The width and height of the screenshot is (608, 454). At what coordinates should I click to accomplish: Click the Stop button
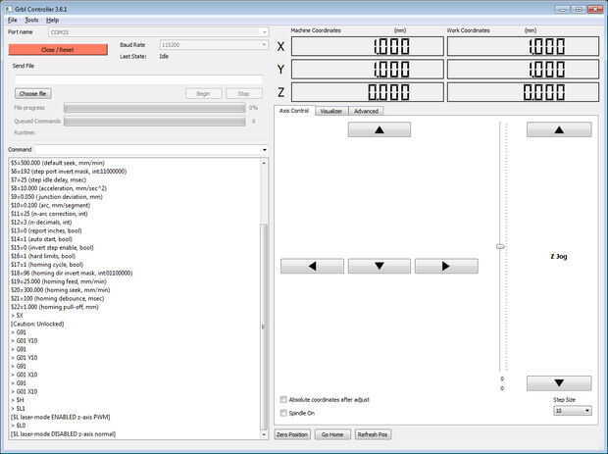pyautogui.click(x=244, y=93)
